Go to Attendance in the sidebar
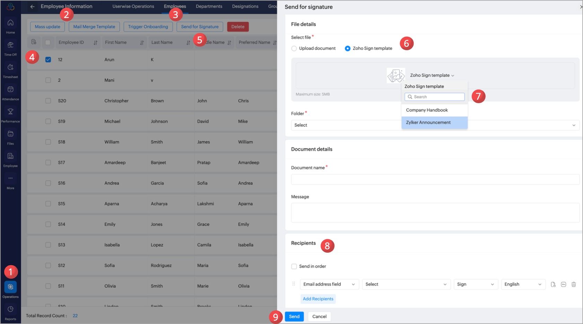The width and height of the screenshot is (583, 324). tap(10, 93)
